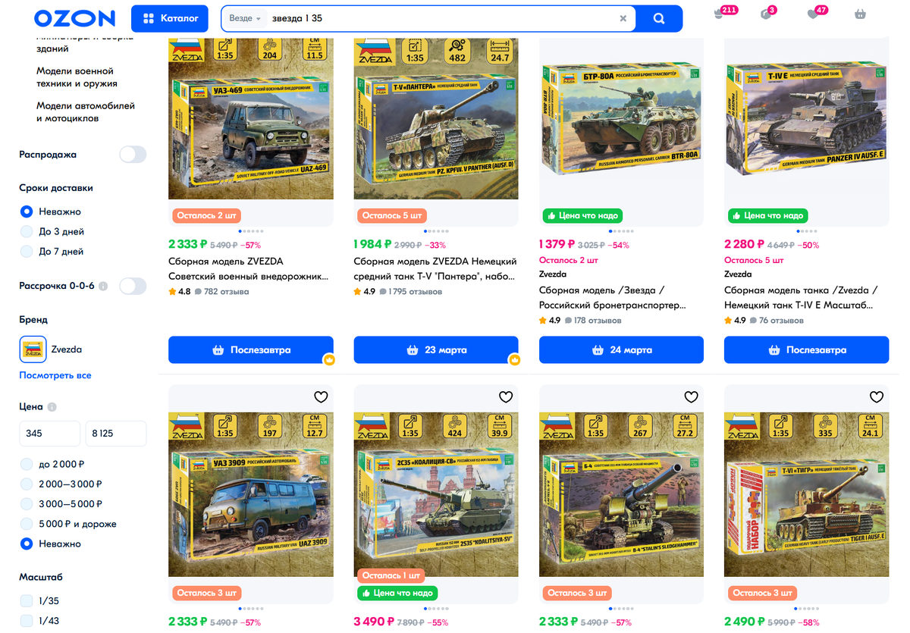The width and height of the screenshot is (910, 633).
Task: Open Модели военной техники и оружия category
Action: pos(77,77)
